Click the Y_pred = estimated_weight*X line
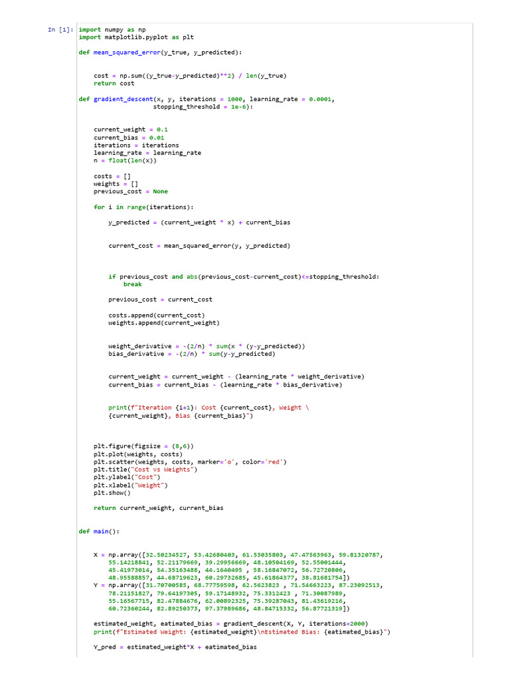Viewport: 510px width, 680px height. 175,647
